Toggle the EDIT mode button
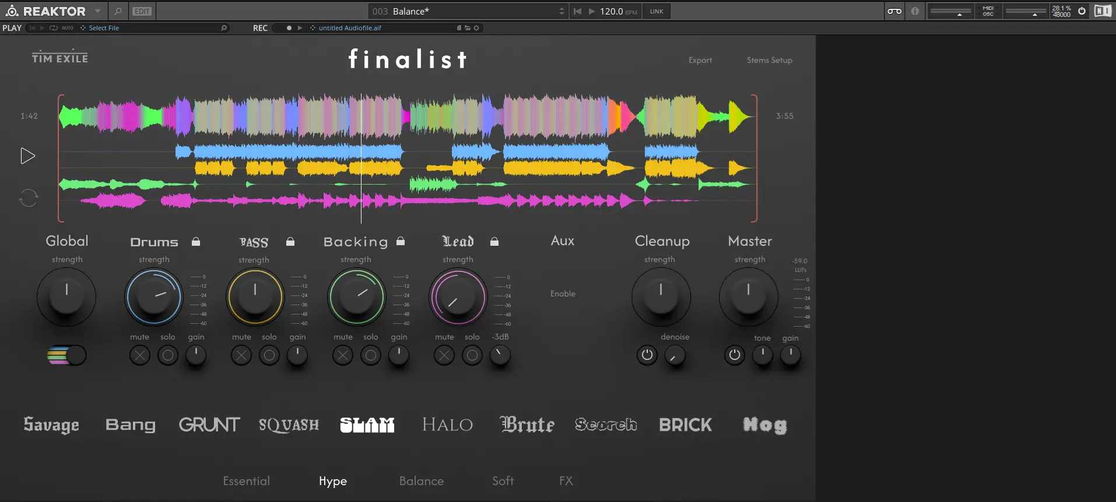This screenshot has width=1116, height=502. click(x=142, y=11)
